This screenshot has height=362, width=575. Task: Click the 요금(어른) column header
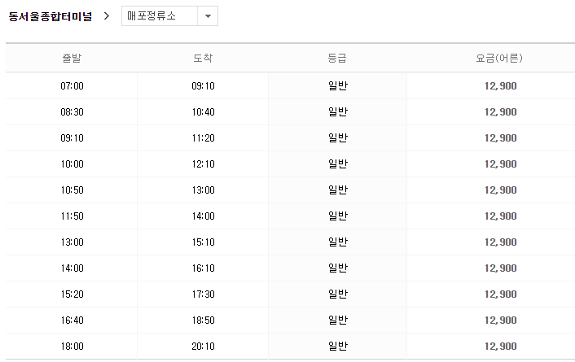click(x=499, y=59)
